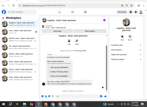Open Task View on taskbar

(x=17, y=104)
